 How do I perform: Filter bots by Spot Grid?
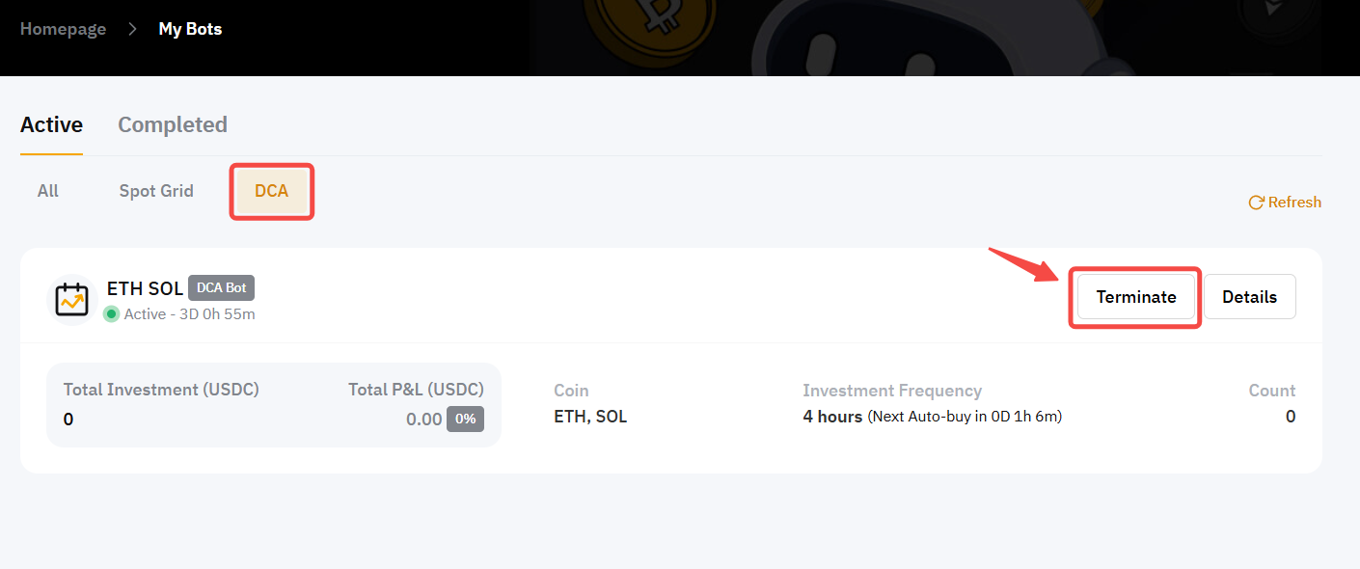pyautogui.click(x=156, y=191)
